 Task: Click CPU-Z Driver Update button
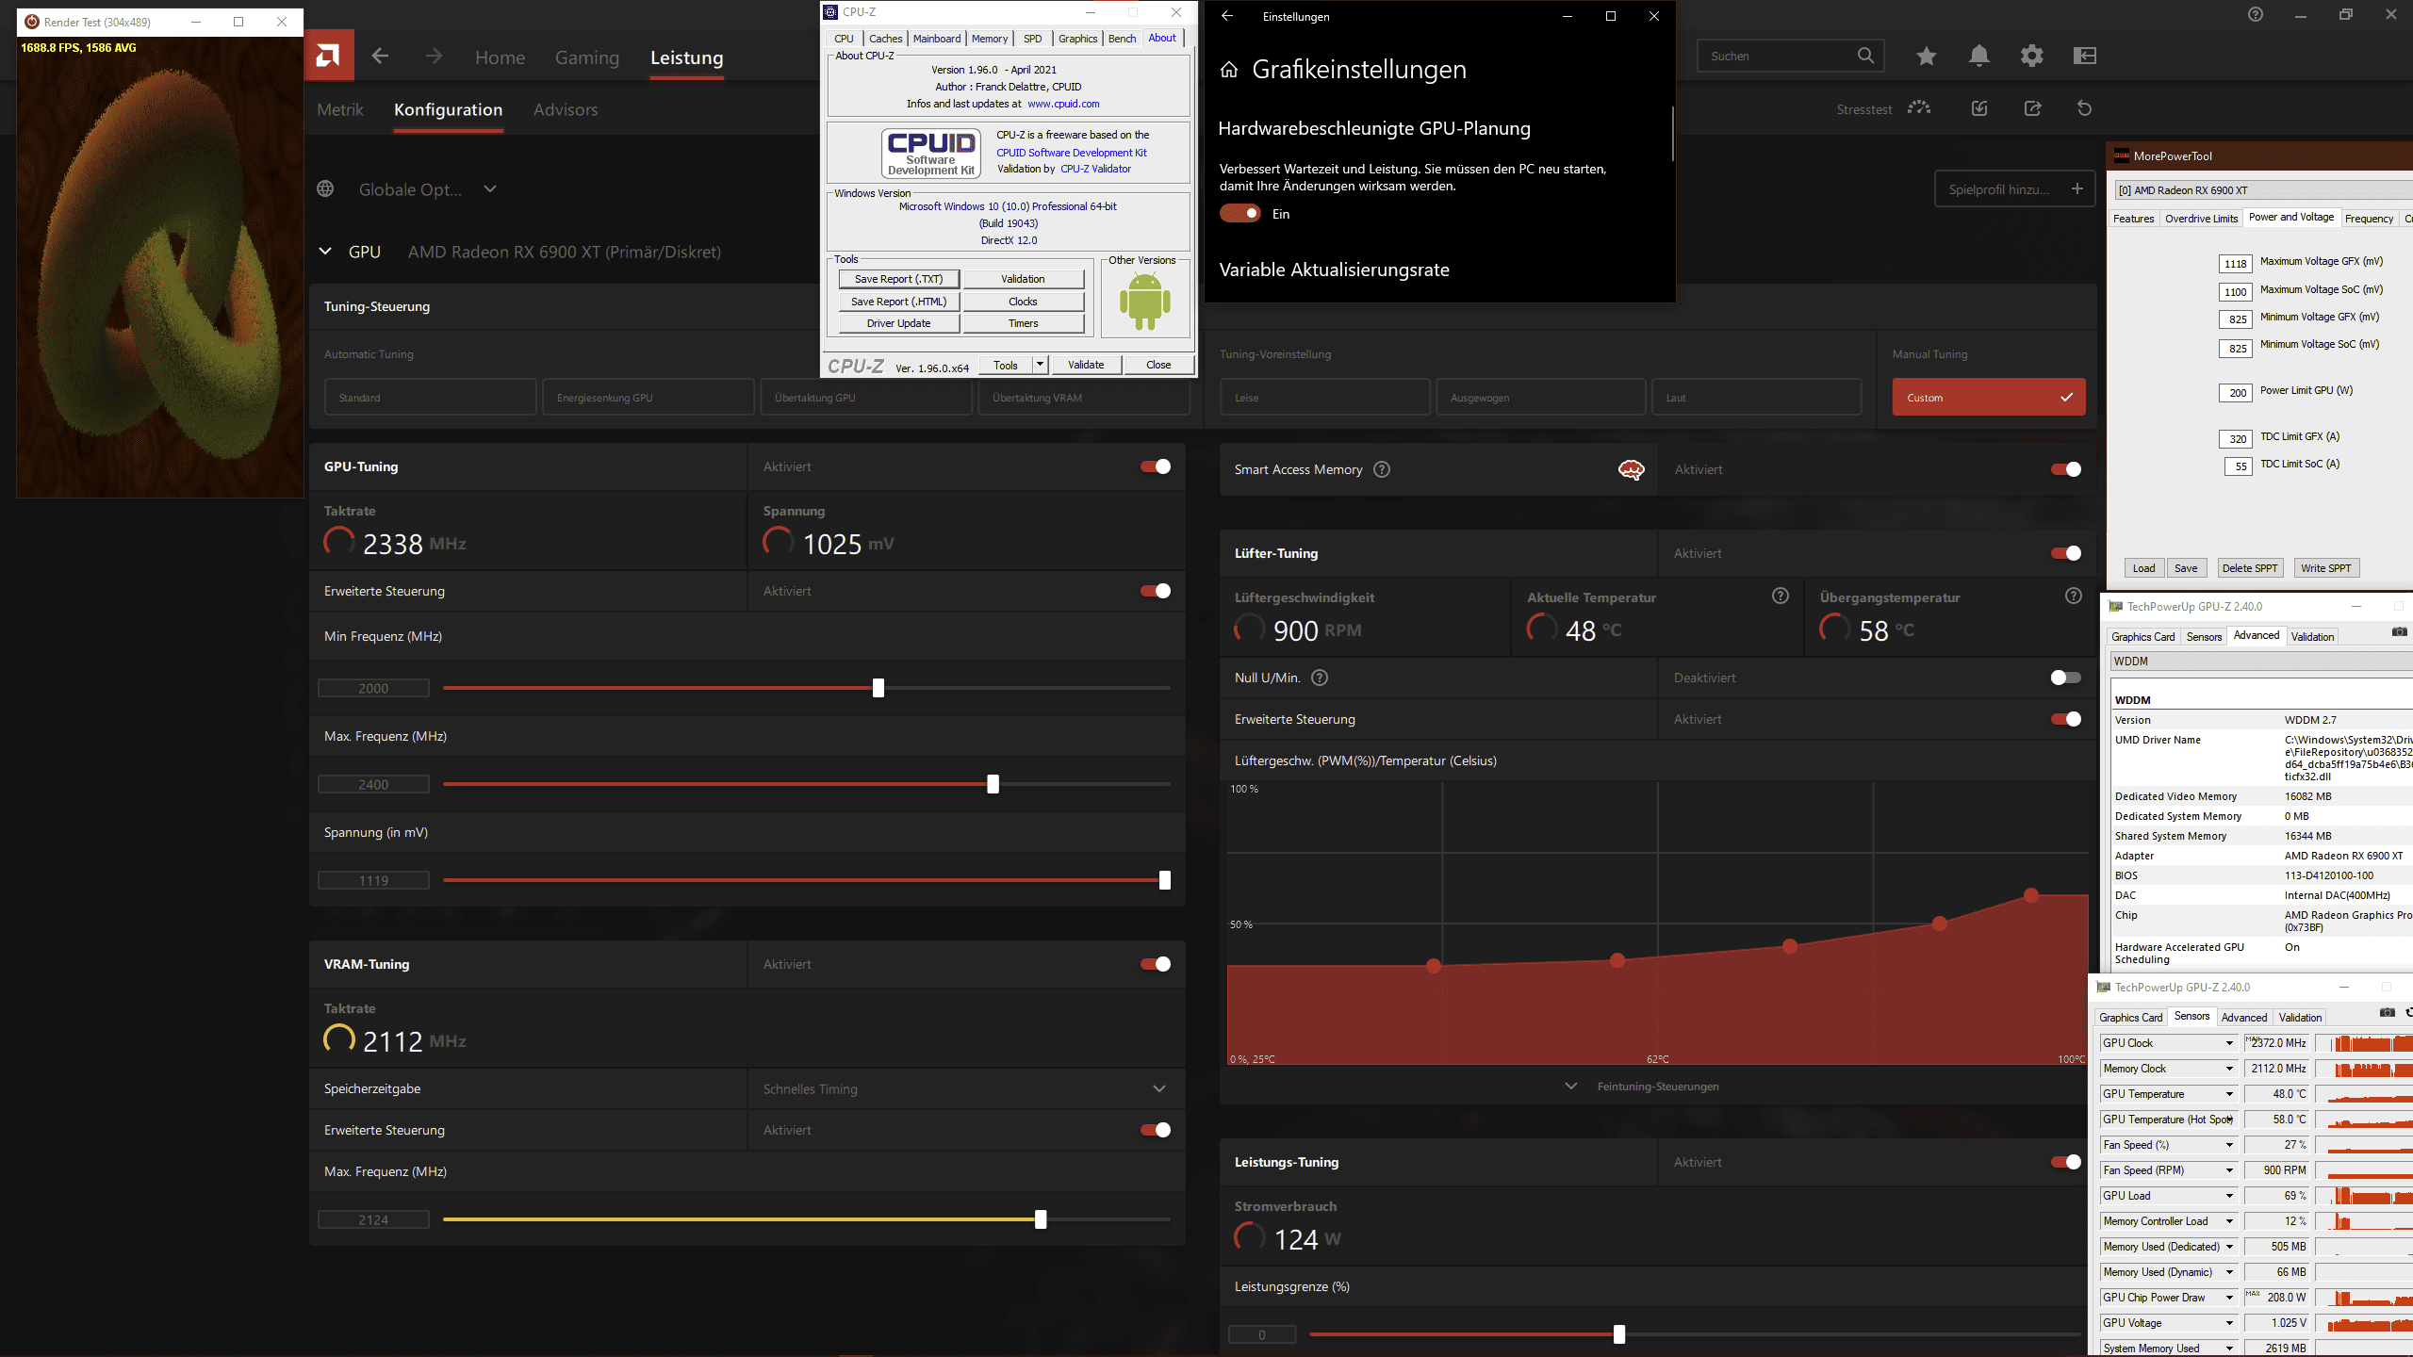tap(898, 323)
